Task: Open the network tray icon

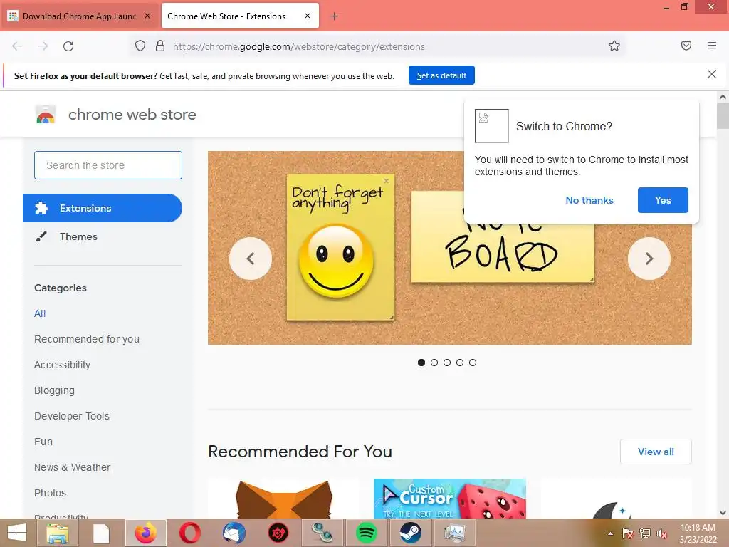Action: 645,533
